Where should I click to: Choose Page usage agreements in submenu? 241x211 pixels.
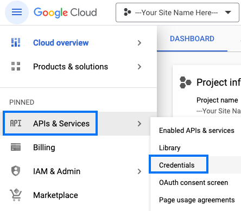point(197,200)
